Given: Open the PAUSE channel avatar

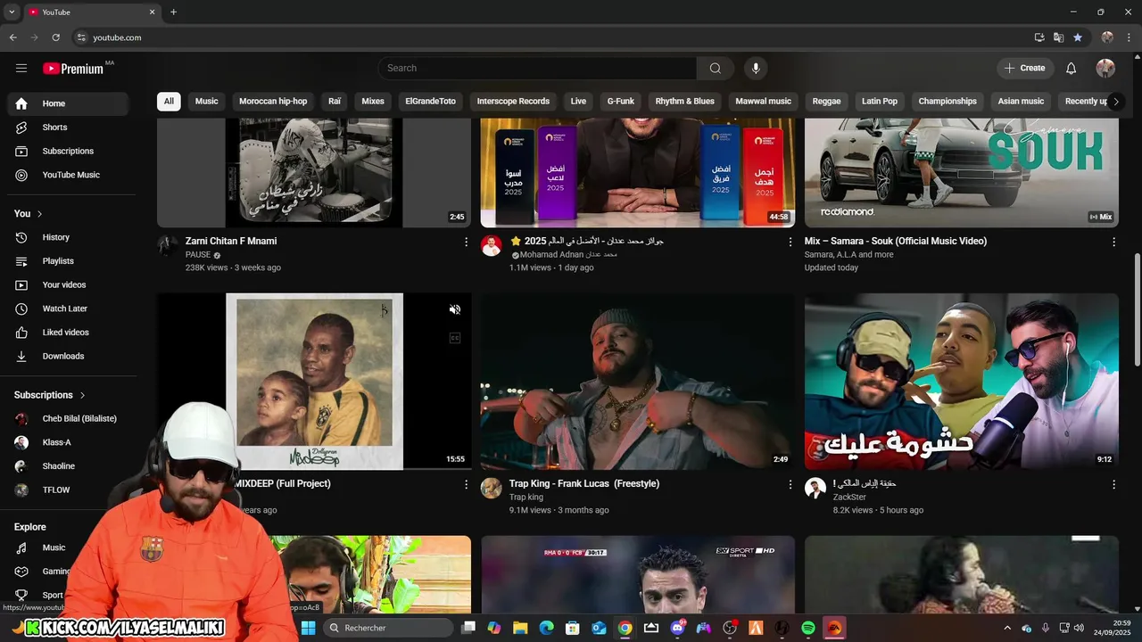Looking at the screenshot, I should (168, 246).
